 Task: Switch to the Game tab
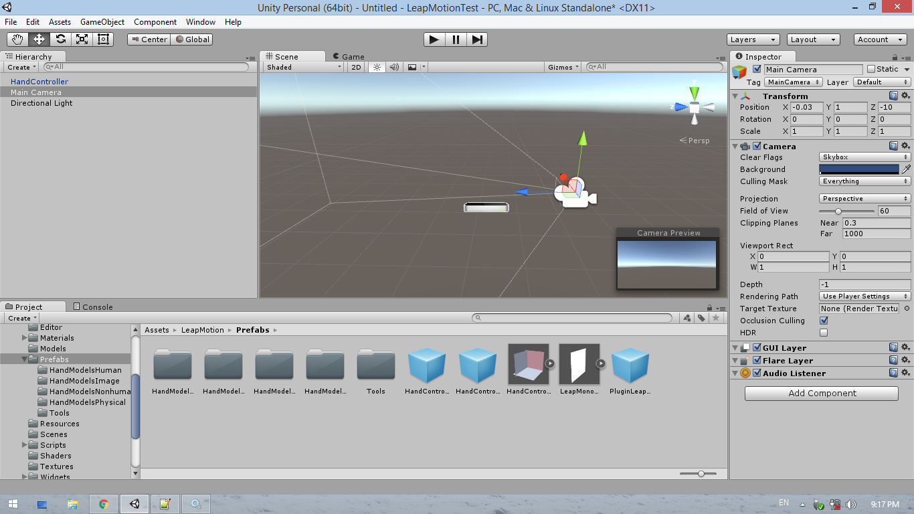tap(348, 57)
